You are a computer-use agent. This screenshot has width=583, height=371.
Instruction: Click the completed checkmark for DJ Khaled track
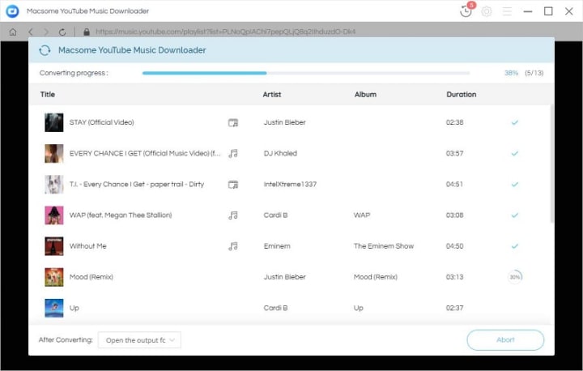pos(515,153)
